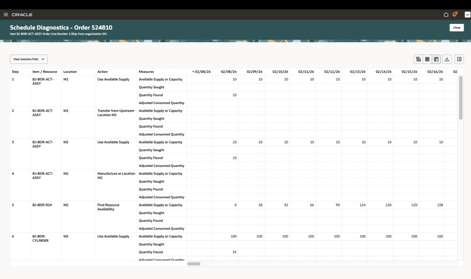
Task: Collapse the side panel using its icon
Action: 459,59
